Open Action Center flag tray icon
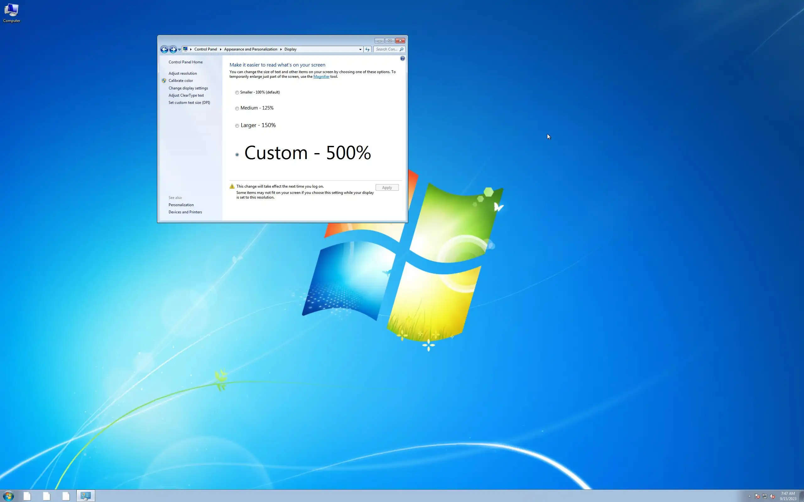The width and height of the screenshot is (804, 502). tap(757, 496)
